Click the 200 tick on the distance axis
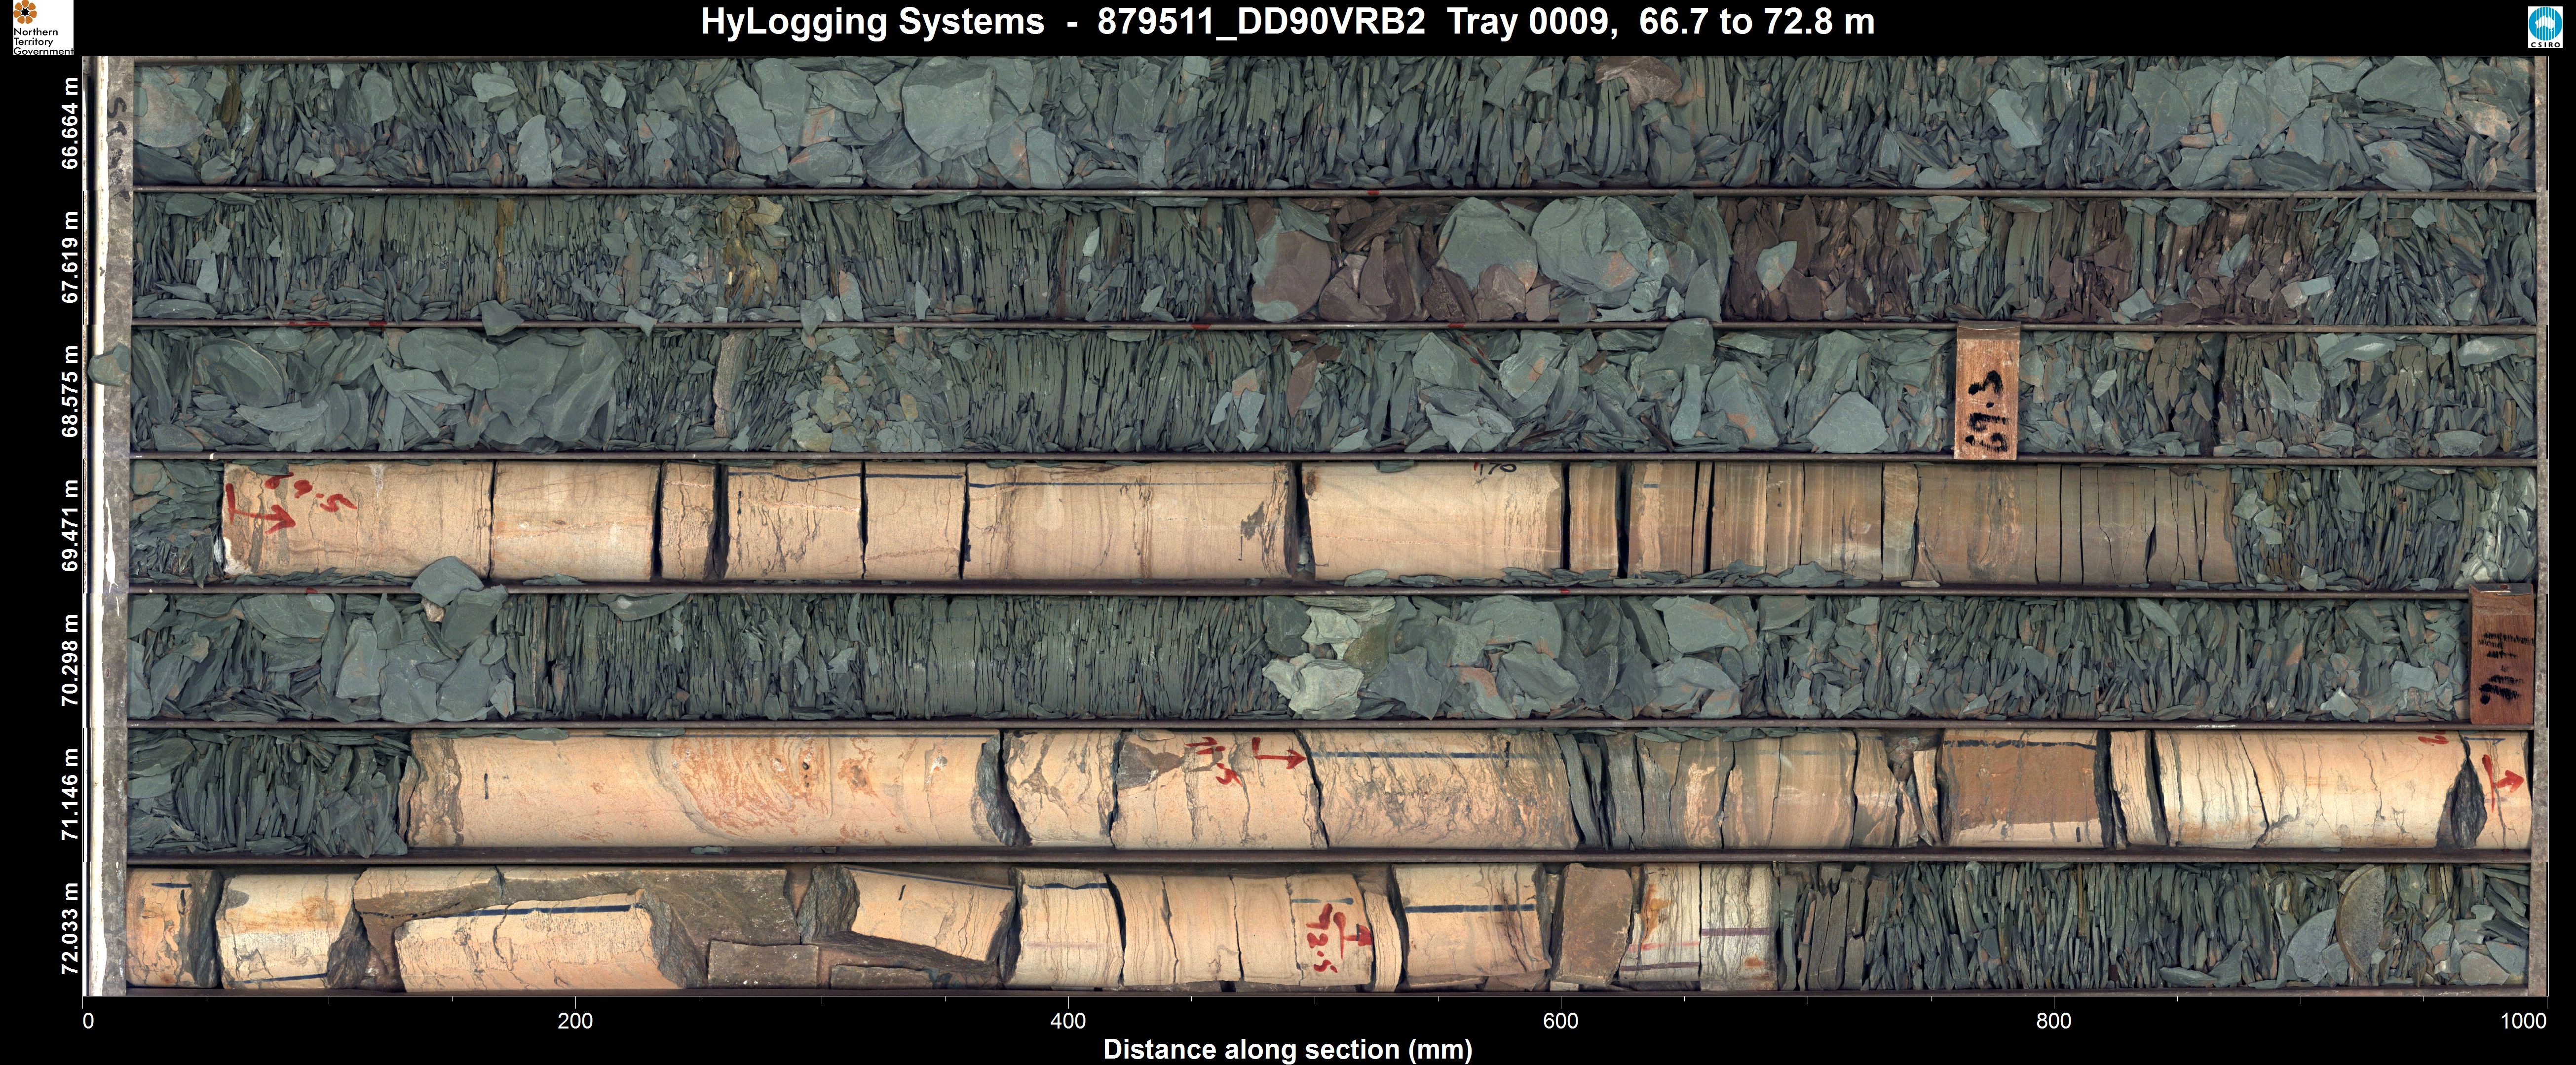Image resolution: width=2576 pixels, height=1065 pixels. (575, 1021)
